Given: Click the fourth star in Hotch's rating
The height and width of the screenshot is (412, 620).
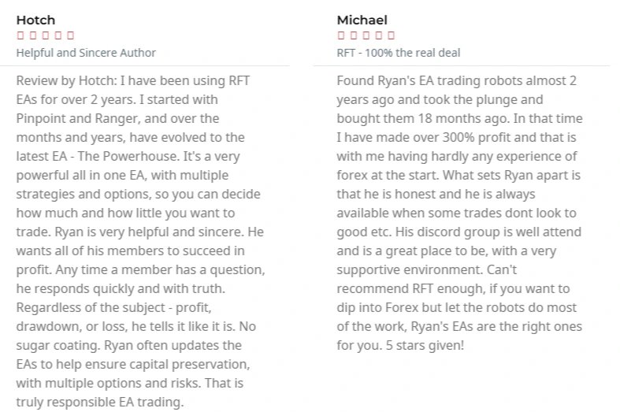Looking at the screenshot, I should point(58,35).
